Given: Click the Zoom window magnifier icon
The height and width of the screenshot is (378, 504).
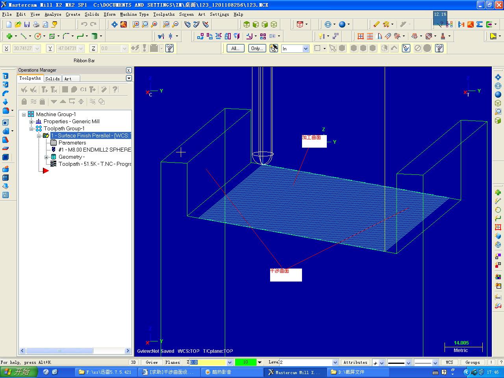Looking at the screenshot, I should coord(136,24).
